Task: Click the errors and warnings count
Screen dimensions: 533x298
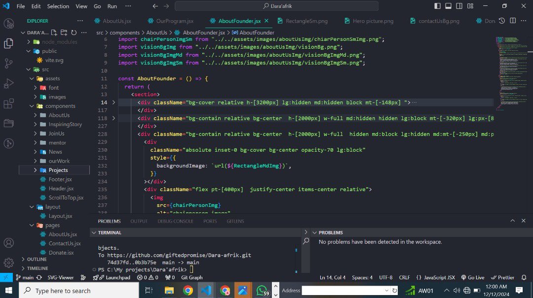Action: pos(148,277)
